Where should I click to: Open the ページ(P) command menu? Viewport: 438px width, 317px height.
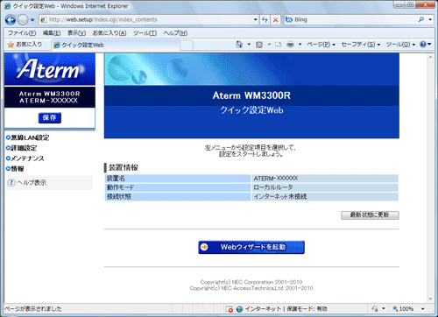321,45
